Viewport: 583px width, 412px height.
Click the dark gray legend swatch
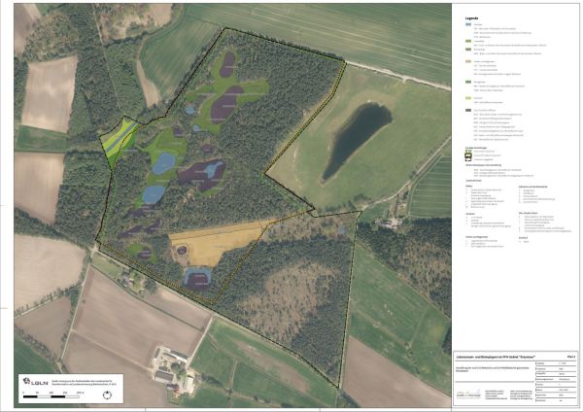469,109
